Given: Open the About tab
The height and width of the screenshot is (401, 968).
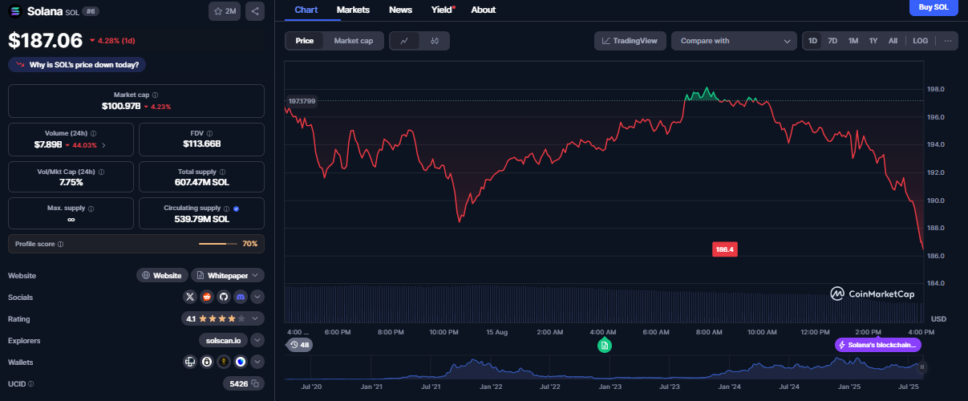Looking at the screenshot, I should pos(483,10).
